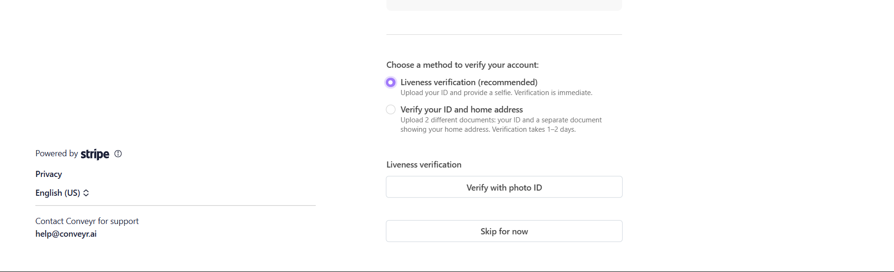The width and height of the screenshot is (894, 272).
Task: Open the Privacy link
Action: pyautogui.click(x=49, y=174)
